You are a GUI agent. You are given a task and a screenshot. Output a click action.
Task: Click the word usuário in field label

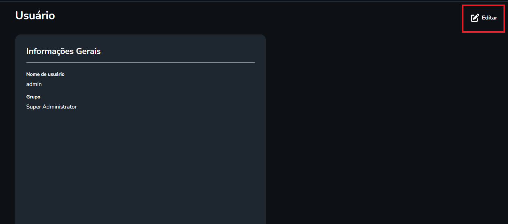coord(56,74)
